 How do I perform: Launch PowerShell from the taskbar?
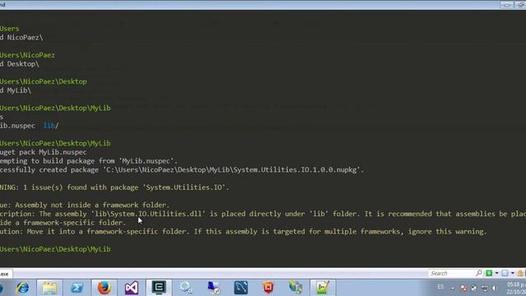point(76,288)
